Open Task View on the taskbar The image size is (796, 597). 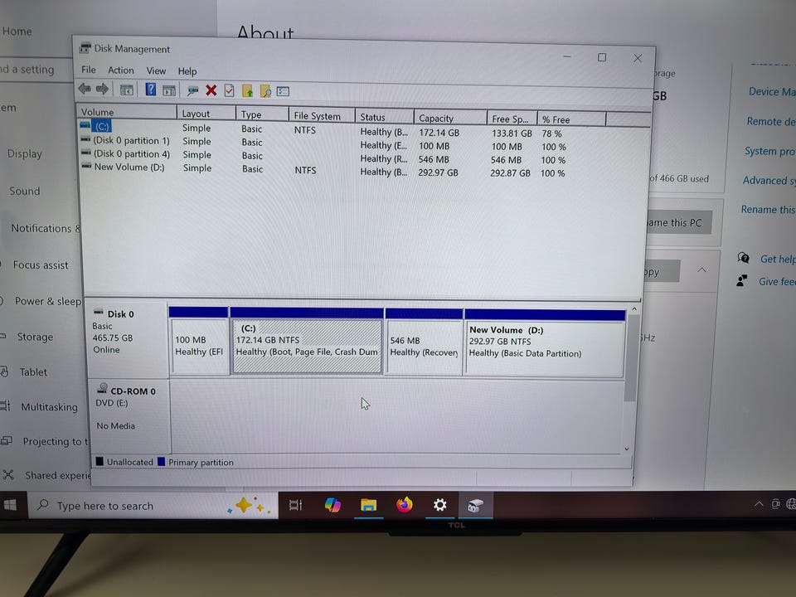point(295,505)
